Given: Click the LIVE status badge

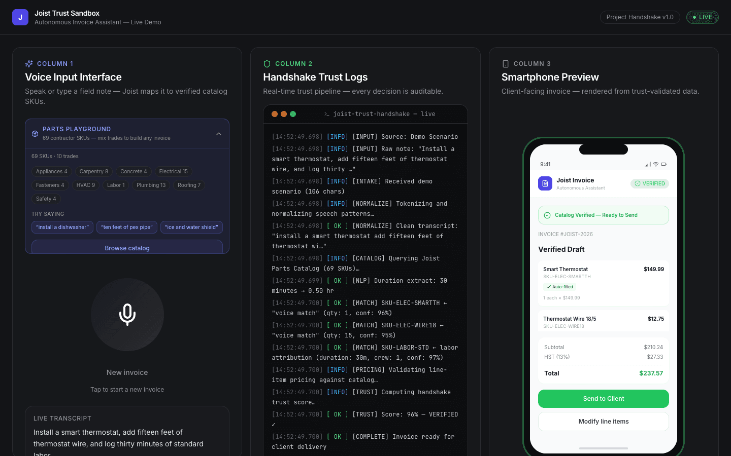Looking at the screenshot, I should pos(703,17).
